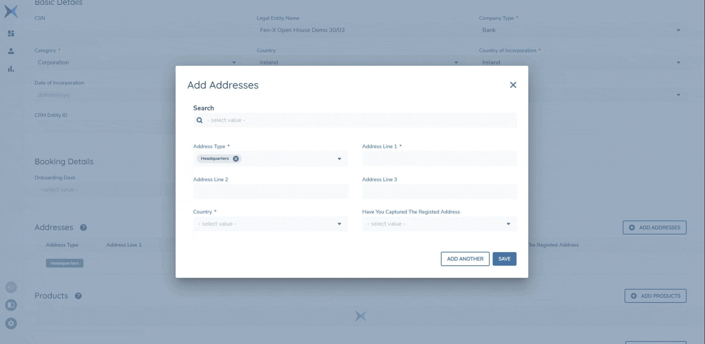Click the Address Line 1 input field
Image resolution: width=705 pixels, height=344 pixels.
tap(439, 159)
